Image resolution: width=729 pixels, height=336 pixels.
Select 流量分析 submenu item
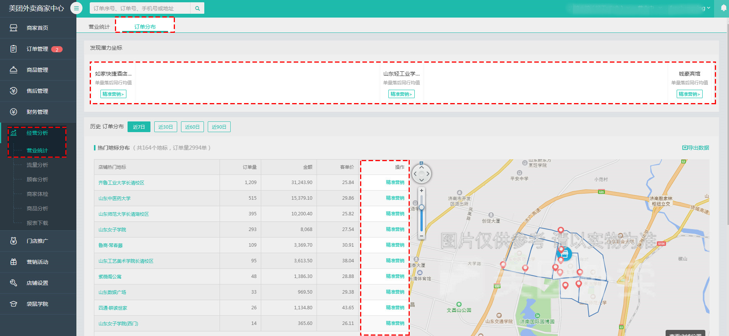[x=37, y=165]
